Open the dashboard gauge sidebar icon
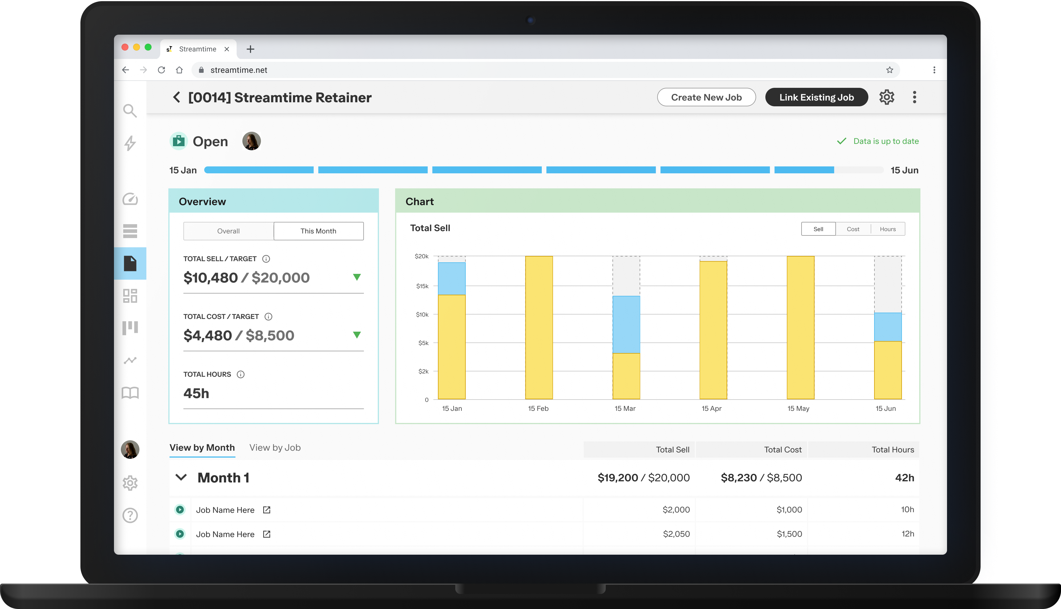 [x=130, y=199]
